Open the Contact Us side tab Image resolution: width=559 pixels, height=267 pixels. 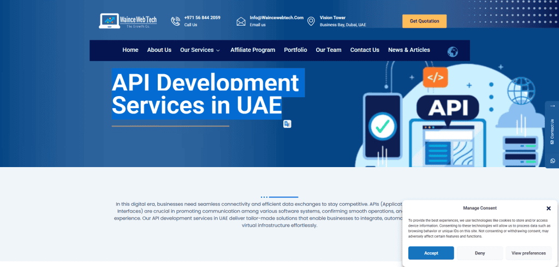pyautogui.click(x=552, y=131)
